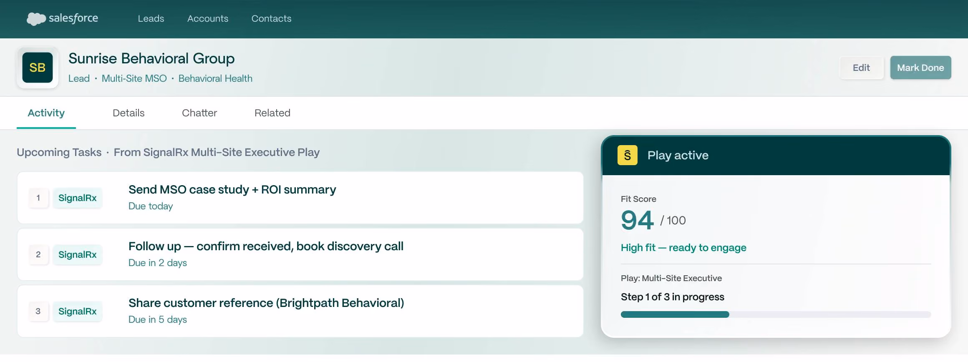968x362 pixels.
Task: Click the Fit Score value 94
Action: [x=637, y=220]
